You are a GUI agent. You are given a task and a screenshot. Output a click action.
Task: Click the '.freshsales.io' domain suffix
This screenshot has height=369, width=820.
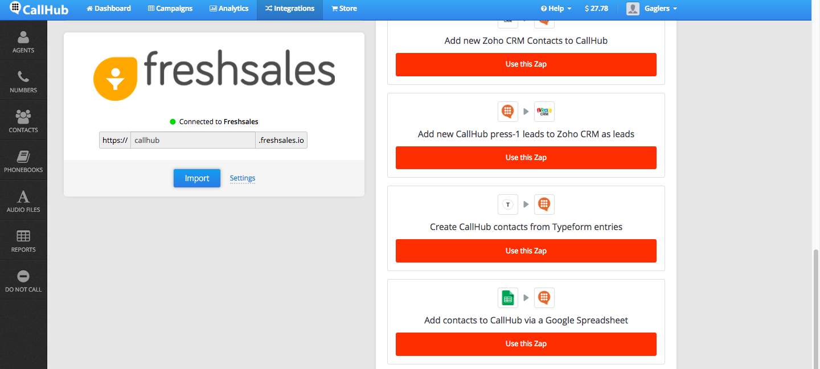tap(281, 140)
